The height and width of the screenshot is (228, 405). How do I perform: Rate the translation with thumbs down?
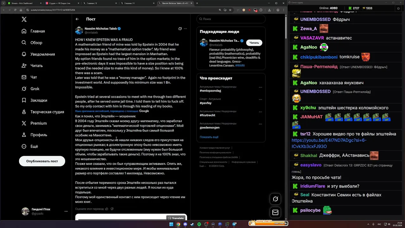click(112, 209)
